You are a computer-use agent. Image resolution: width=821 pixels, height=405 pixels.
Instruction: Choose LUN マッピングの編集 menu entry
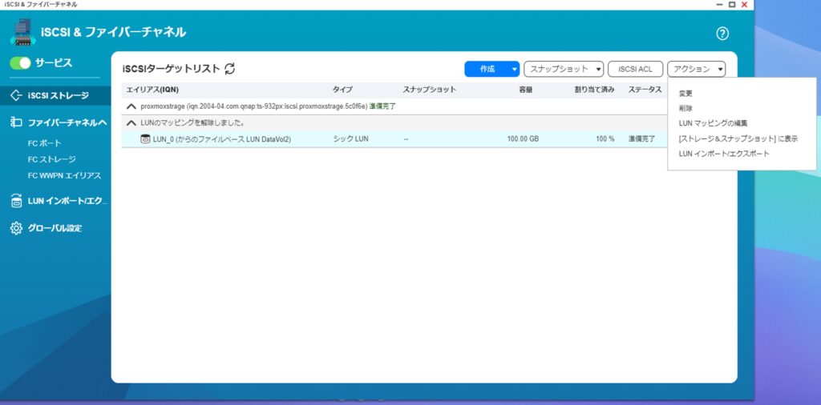pyautogui.click(x=713, y=123)
